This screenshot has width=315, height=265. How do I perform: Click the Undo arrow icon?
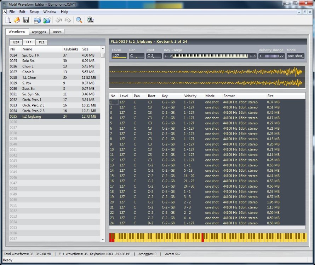(58, 20)
